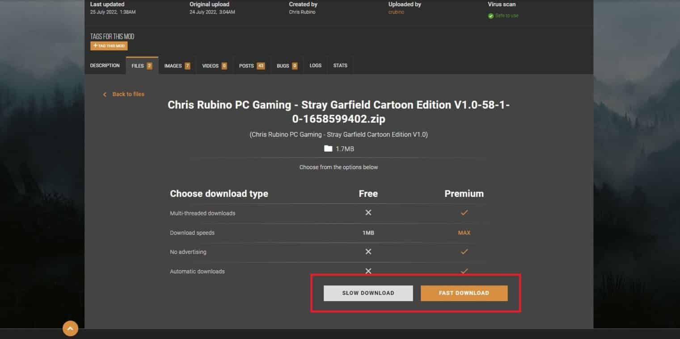Click the folder icon beside 1.7MB

click(328, 149)
